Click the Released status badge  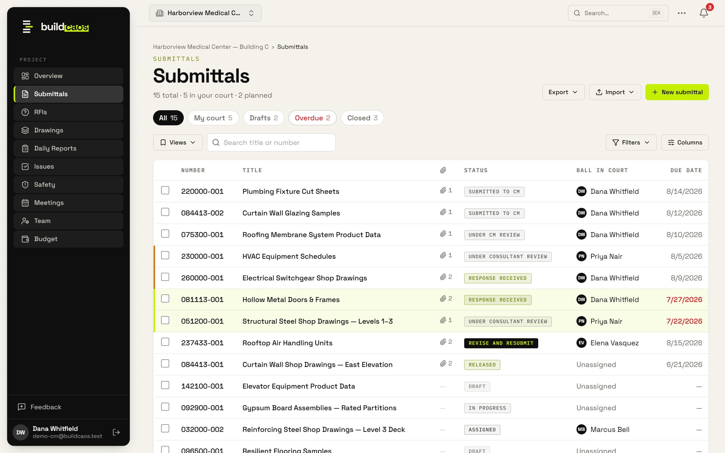(482, 365)
